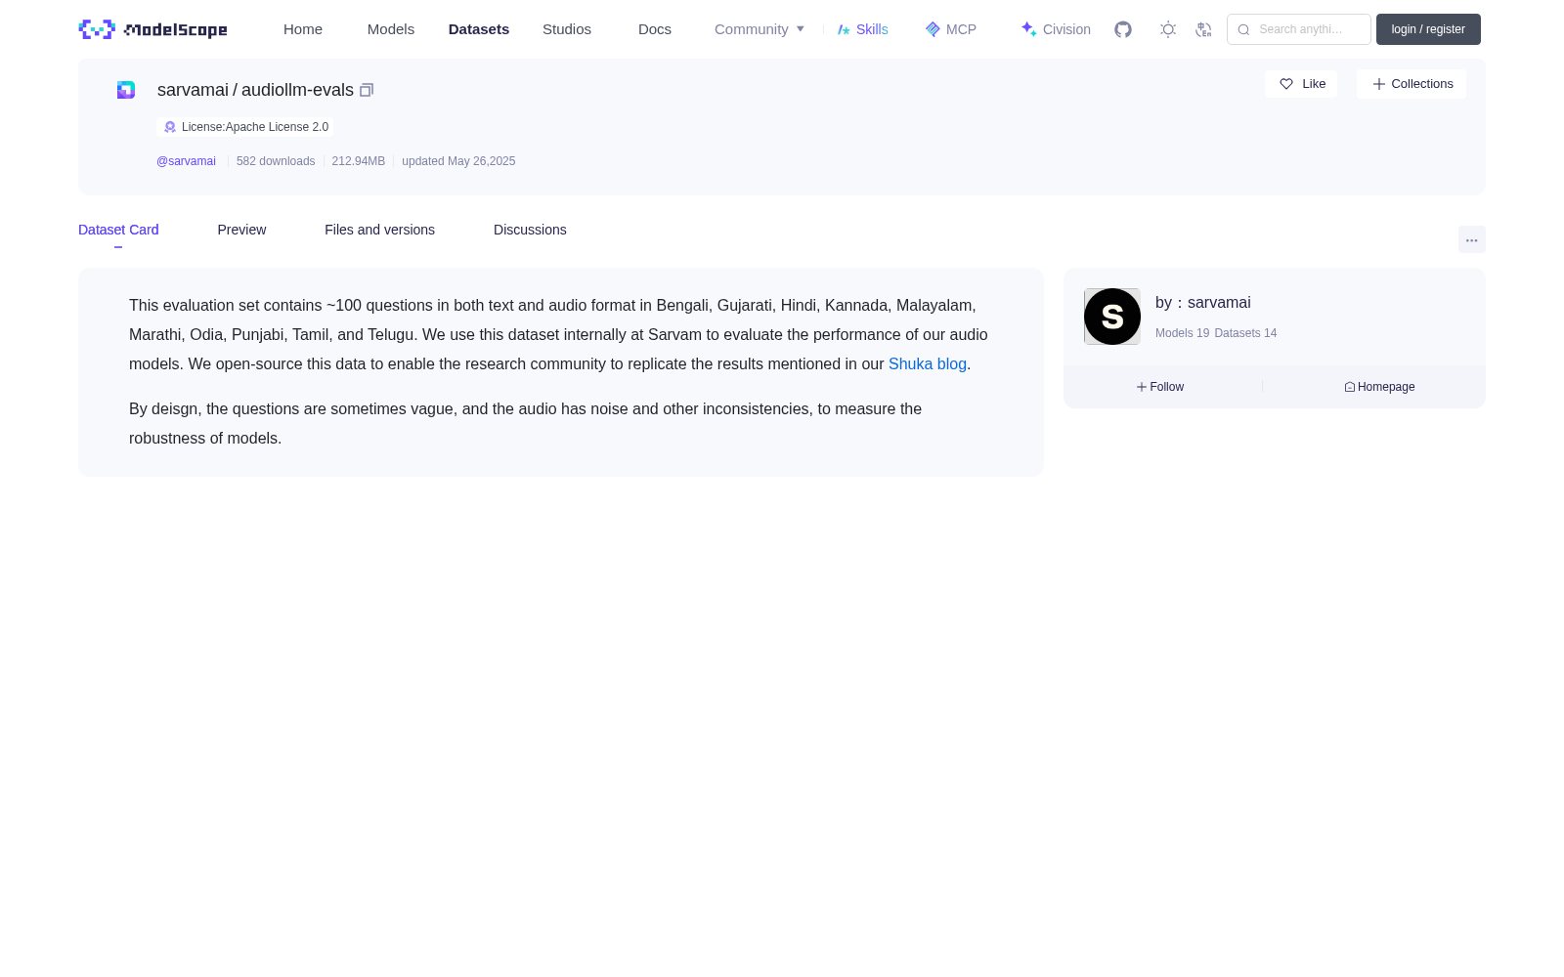Click the audiollm-evals dataset title

click(x=297, y=90)
